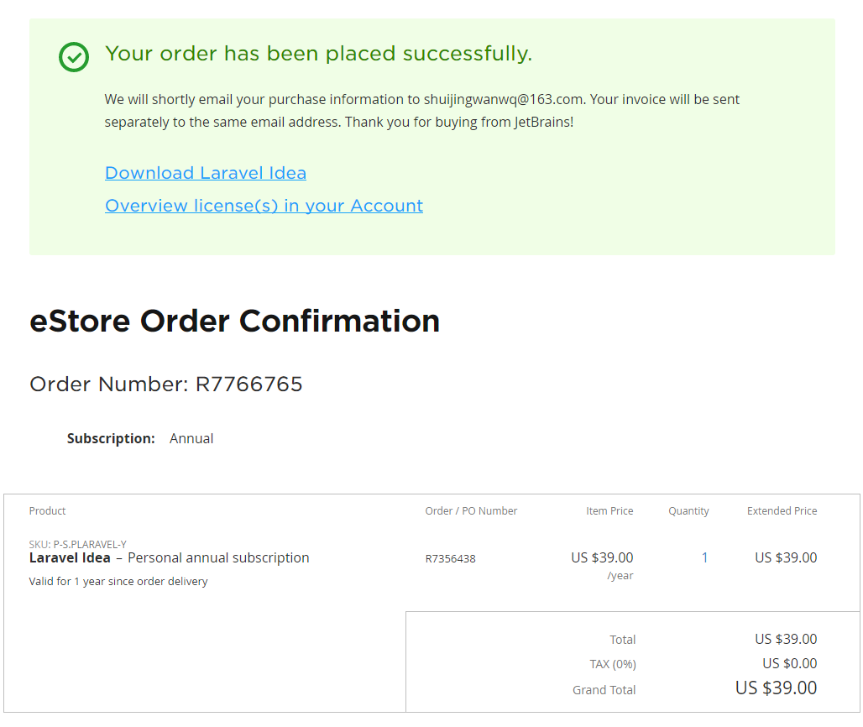The image size is (863, 727).
Task: Click the eStore Order Confirmation heading
Action: [234, 321]
